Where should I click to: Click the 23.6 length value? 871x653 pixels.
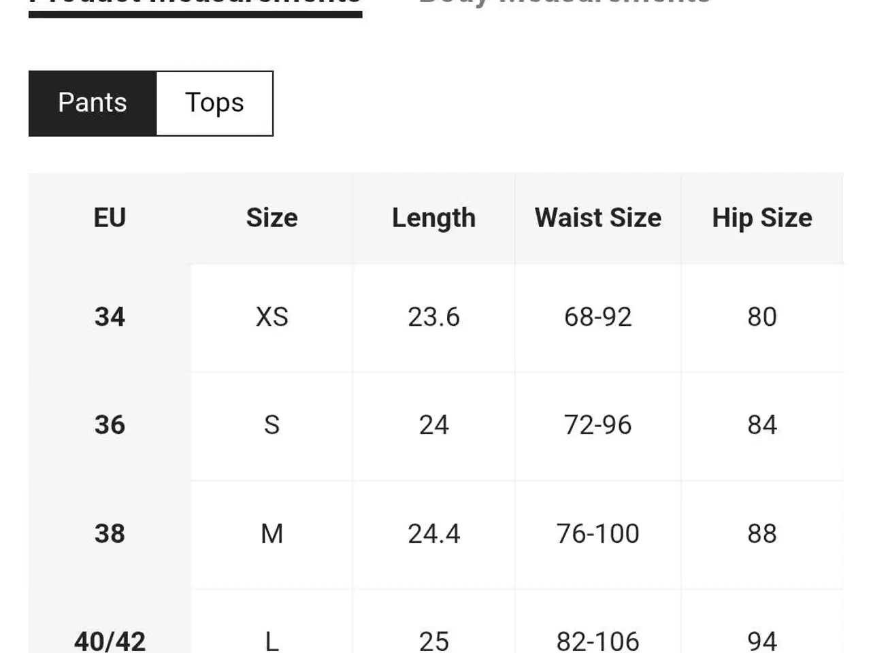click(x=433, y=318)
